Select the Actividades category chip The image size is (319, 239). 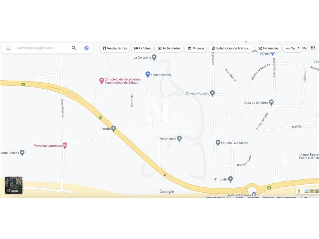click(169, 48)
